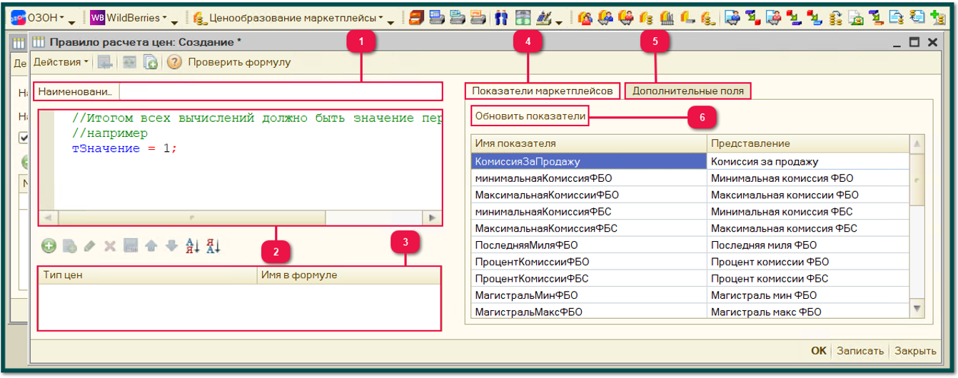
Task: Click the green plus add-row icon
Action: [x=49, y=246]
